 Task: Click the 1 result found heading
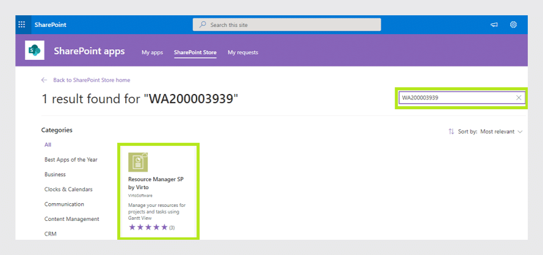coord(140,99)
